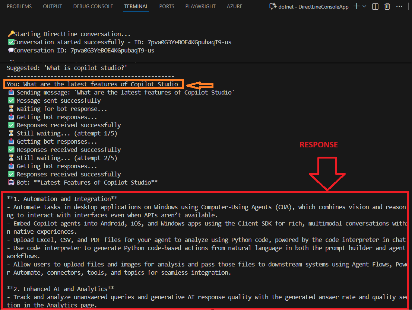Click the new terminal plus icon
The image size is (412, 310).
(356, 6)
